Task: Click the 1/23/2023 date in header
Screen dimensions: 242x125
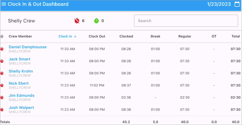Action: 219,4
